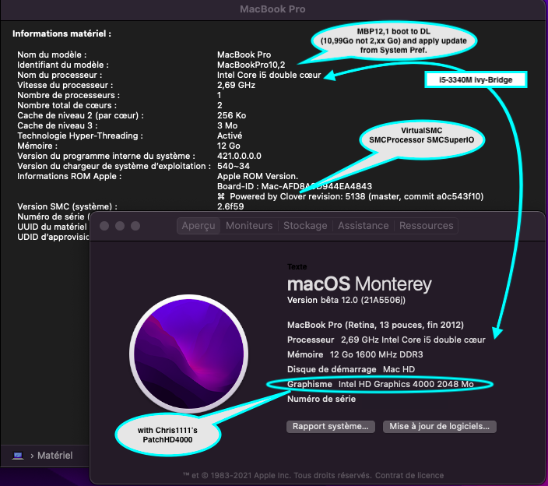
Task: Select the Assistance tab
Action: pyautogui.click(x=363, y=226)
